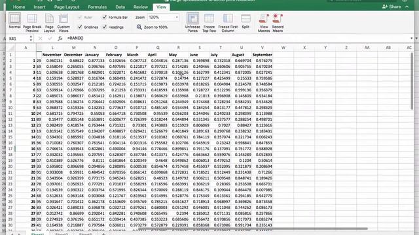Viewport: 419px width, 235px height.
Task: Click the horizontal scrollbar thumb
Action: coord(253,228)
